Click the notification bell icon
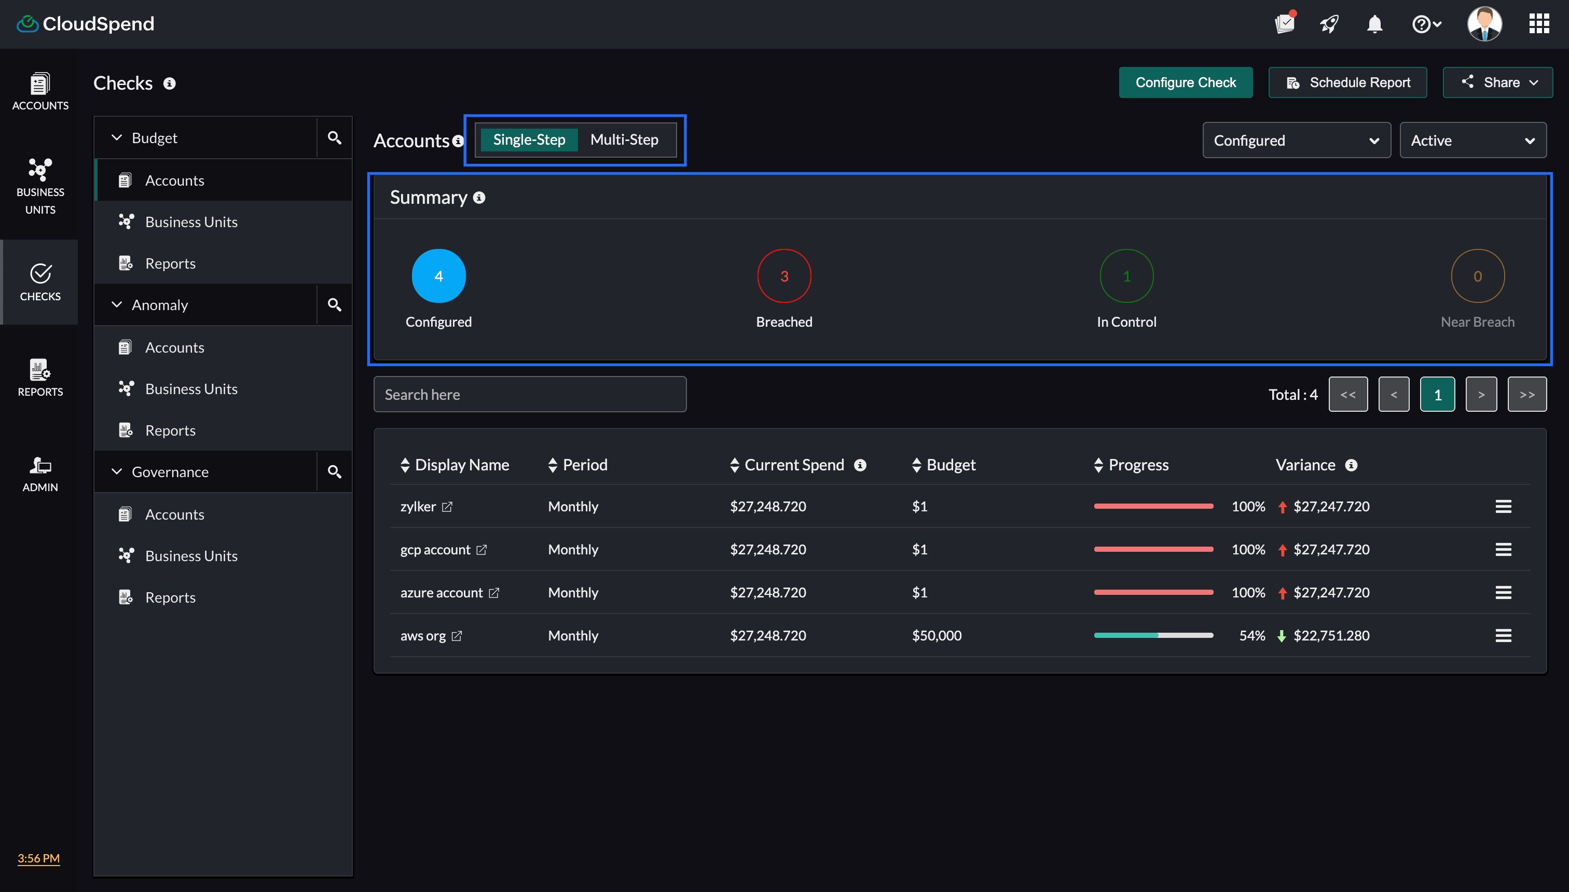The image size is (1569, 892). (1375, 24)
